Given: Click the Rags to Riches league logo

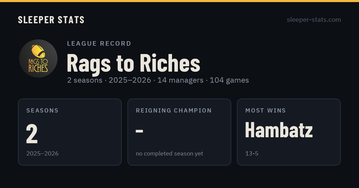Looking at the screenshot, I should pos(38,58).
